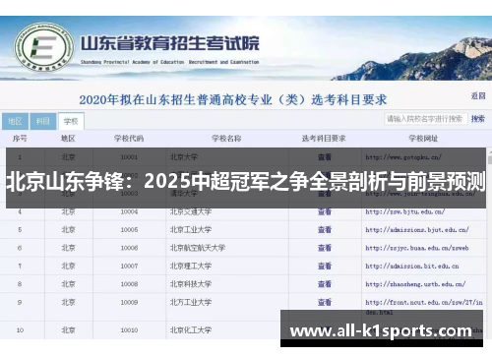Viewport: 492px width, 356px height.
Task: Click the 学校代码 column header
Action: click(129, 139)
